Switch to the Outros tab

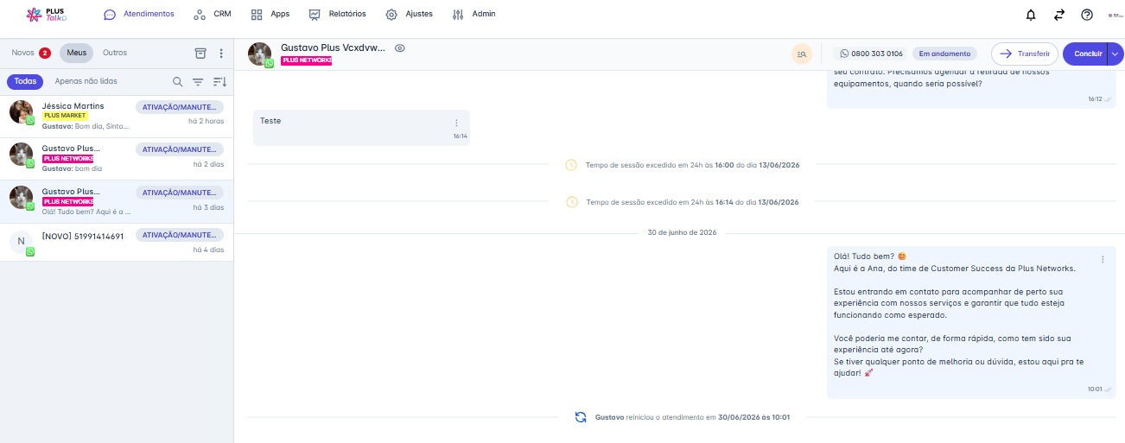point(115,53)
